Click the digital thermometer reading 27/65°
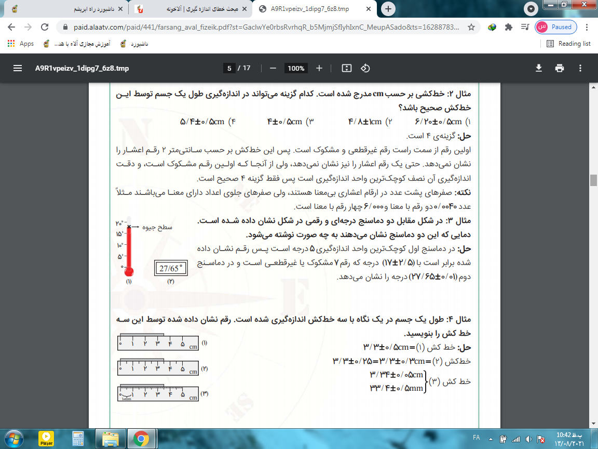The width and height of the screenshot is (598, 449). 171,268
